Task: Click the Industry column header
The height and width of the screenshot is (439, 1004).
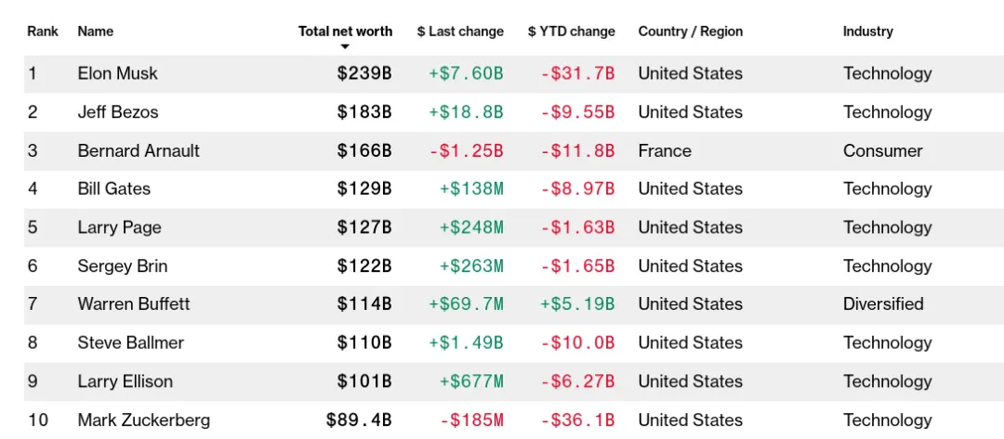Action: pyautogui.click(x=867, y=32)
